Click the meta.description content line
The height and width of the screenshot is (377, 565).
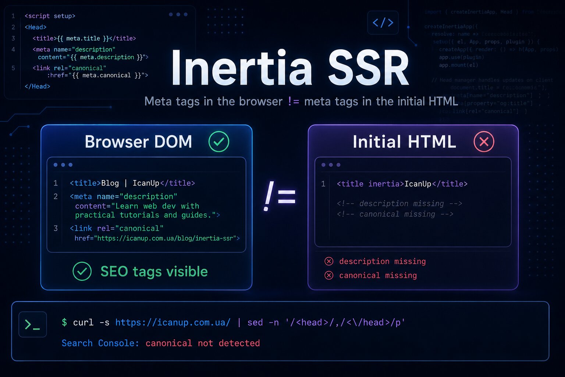(93, 57)
